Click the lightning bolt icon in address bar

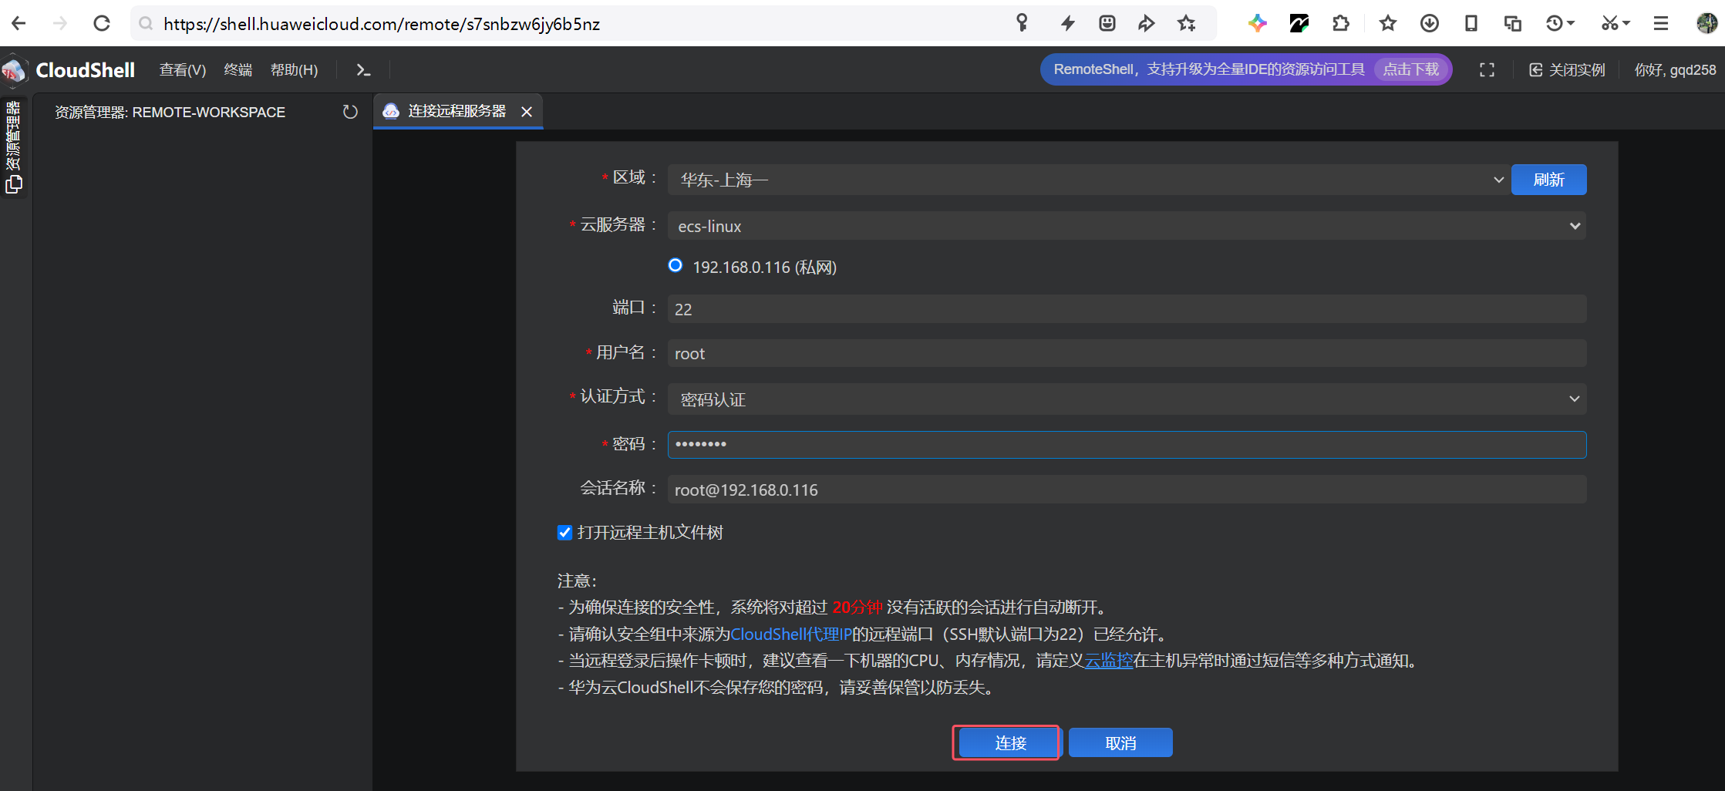[x=1067, y=23]
